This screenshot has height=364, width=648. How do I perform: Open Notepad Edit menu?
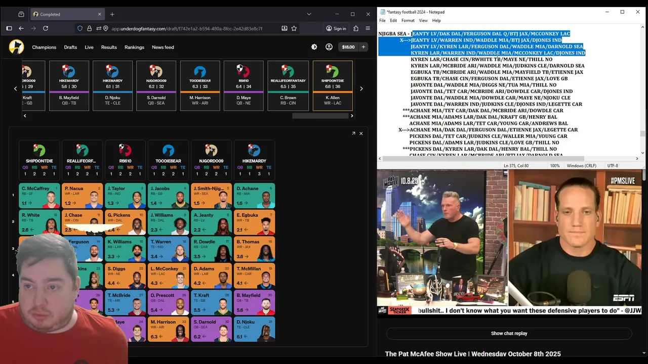click(x=393, y=21)
